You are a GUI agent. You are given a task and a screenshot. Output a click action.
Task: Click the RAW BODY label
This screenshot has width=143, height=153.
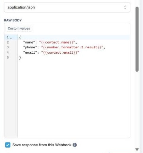coord(13,20)
